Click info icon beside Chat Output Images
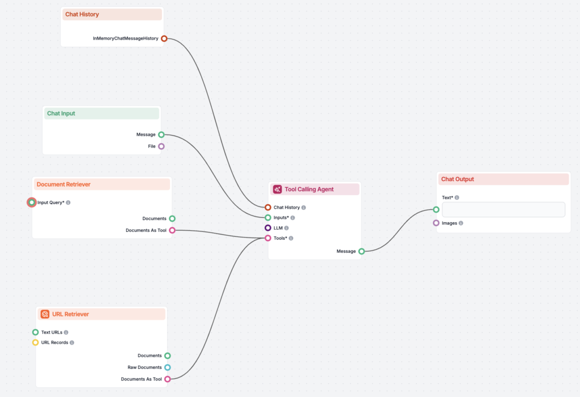 (461, 223)
